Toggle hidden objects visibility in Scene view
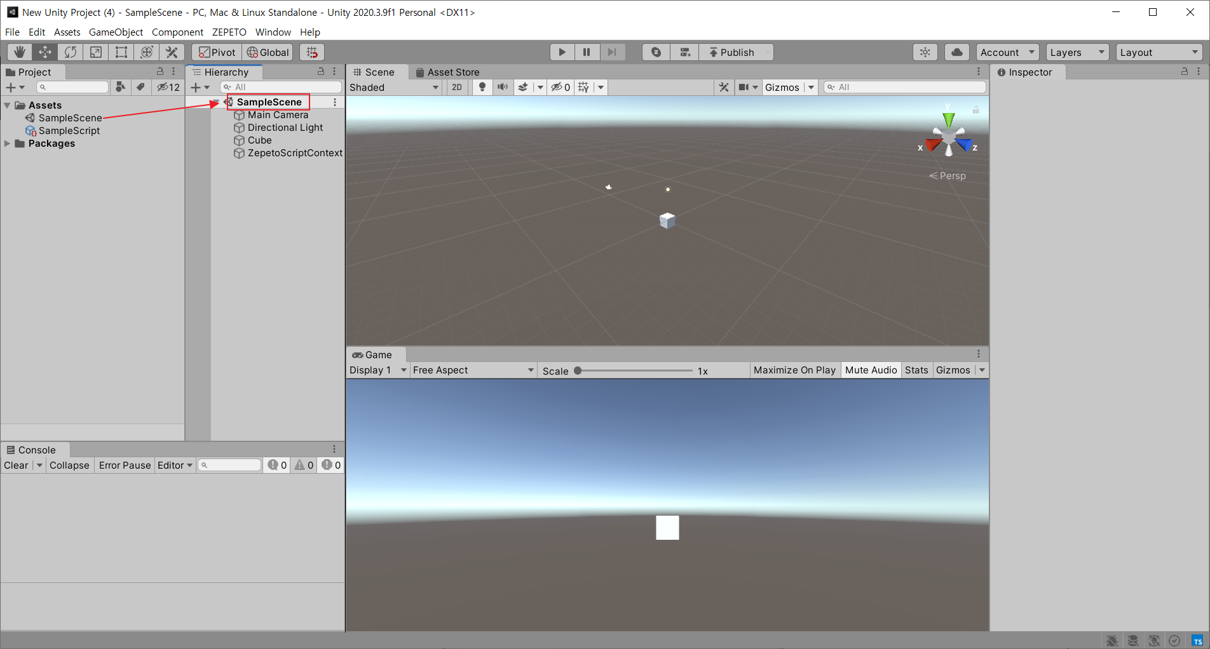 click(561, 87)
